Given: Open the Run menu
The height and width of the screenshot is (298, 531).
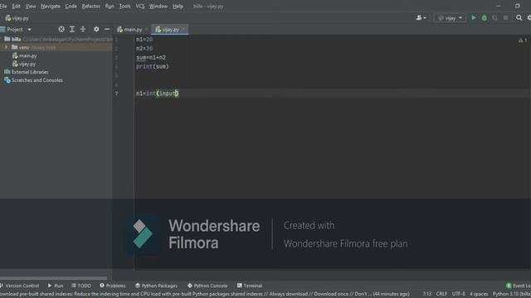Looking at the screenshot, I should coord(110,6).
